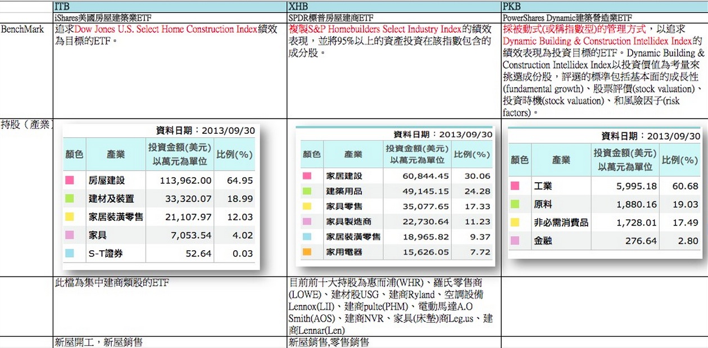The image size is (708, 348).
Task: Select the S-T證券 industry label
Action: 106,254
